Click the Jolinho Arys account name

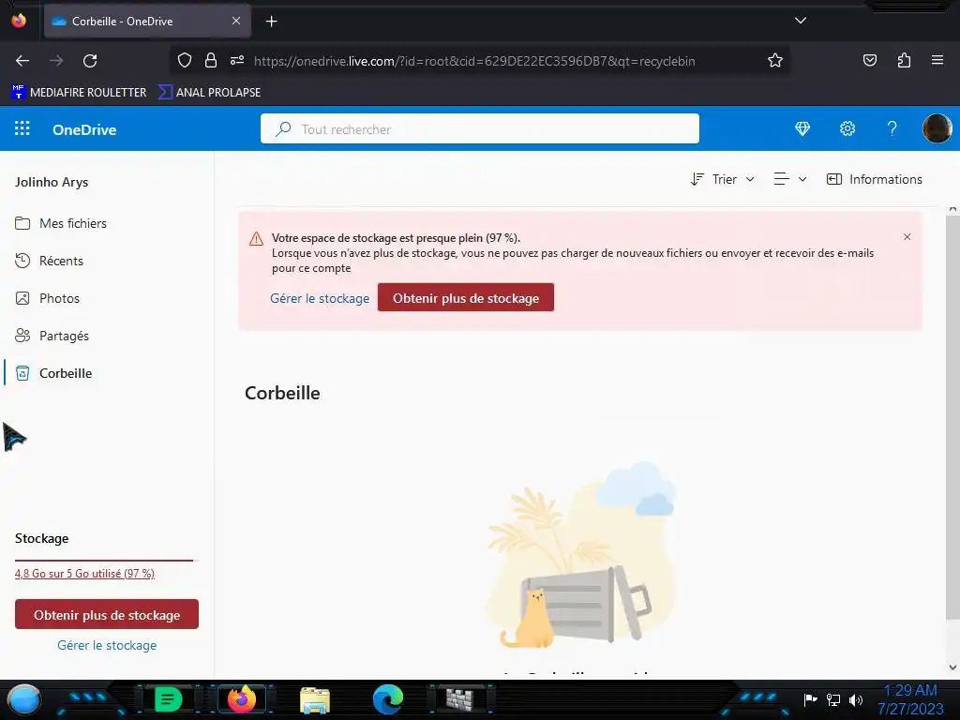pos(52,183)
